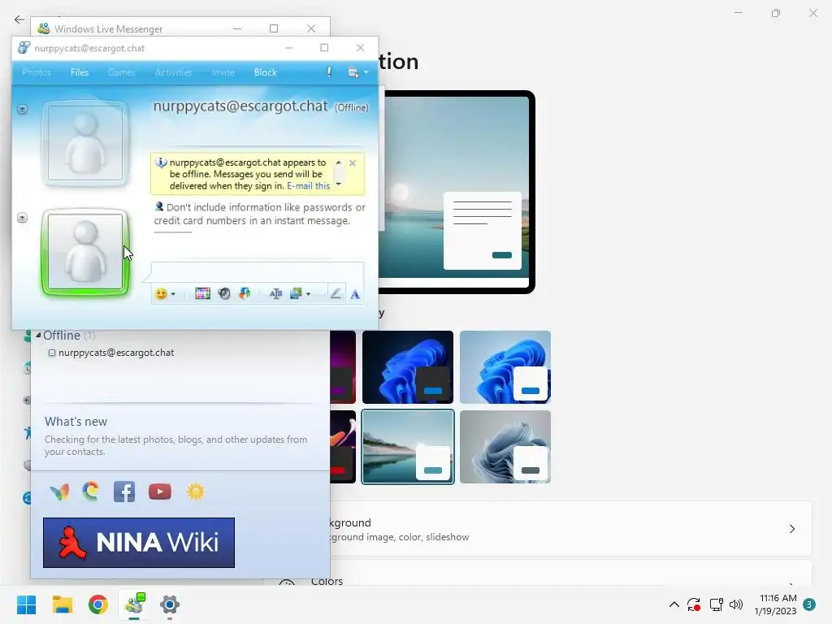Screen dimensions: 832x624
Task: Click the E-mail this link
Action: click(308, 186)
